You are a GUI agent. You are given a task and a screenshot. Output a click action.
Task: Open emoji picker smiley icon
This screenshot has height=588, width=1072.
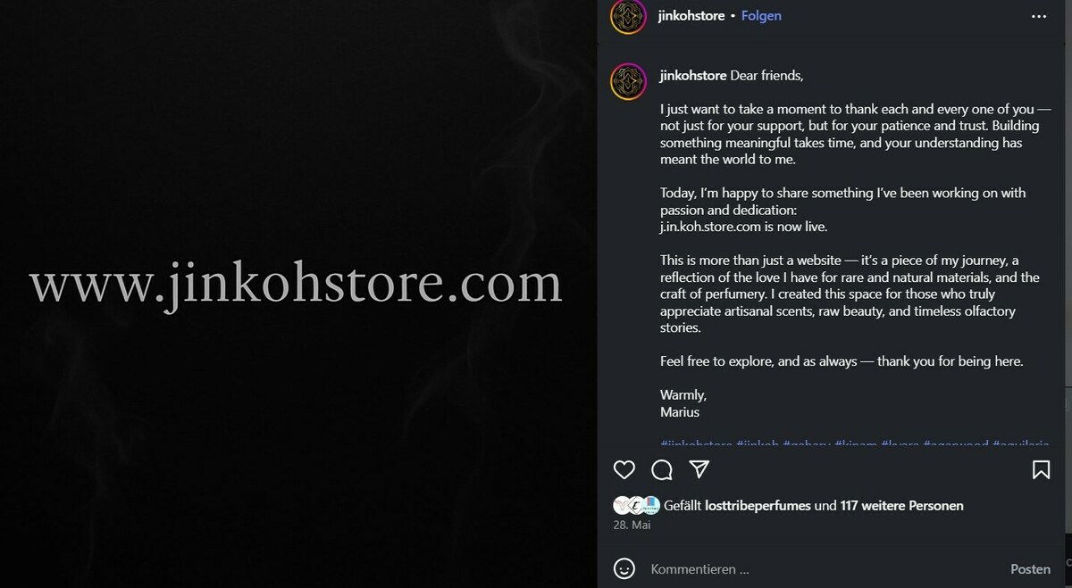[x=625, y=568]
